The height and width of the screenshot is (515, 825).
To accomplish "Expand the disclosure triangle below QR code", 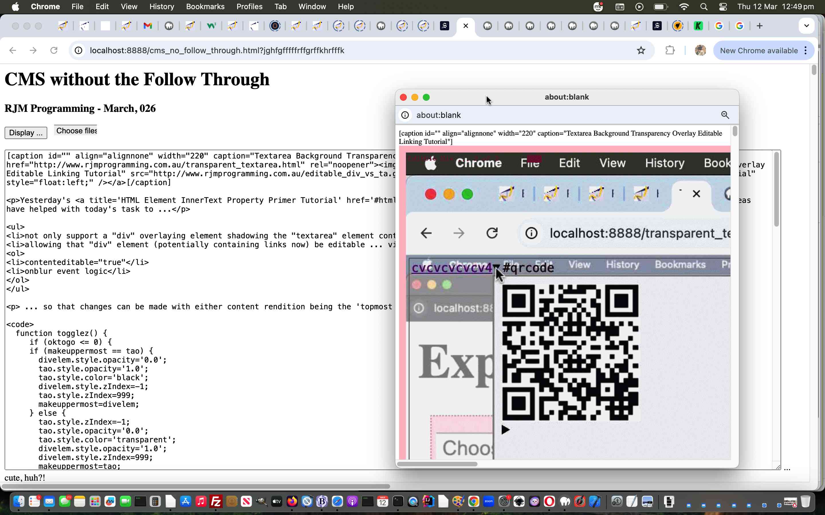I will tap(505, 430).
